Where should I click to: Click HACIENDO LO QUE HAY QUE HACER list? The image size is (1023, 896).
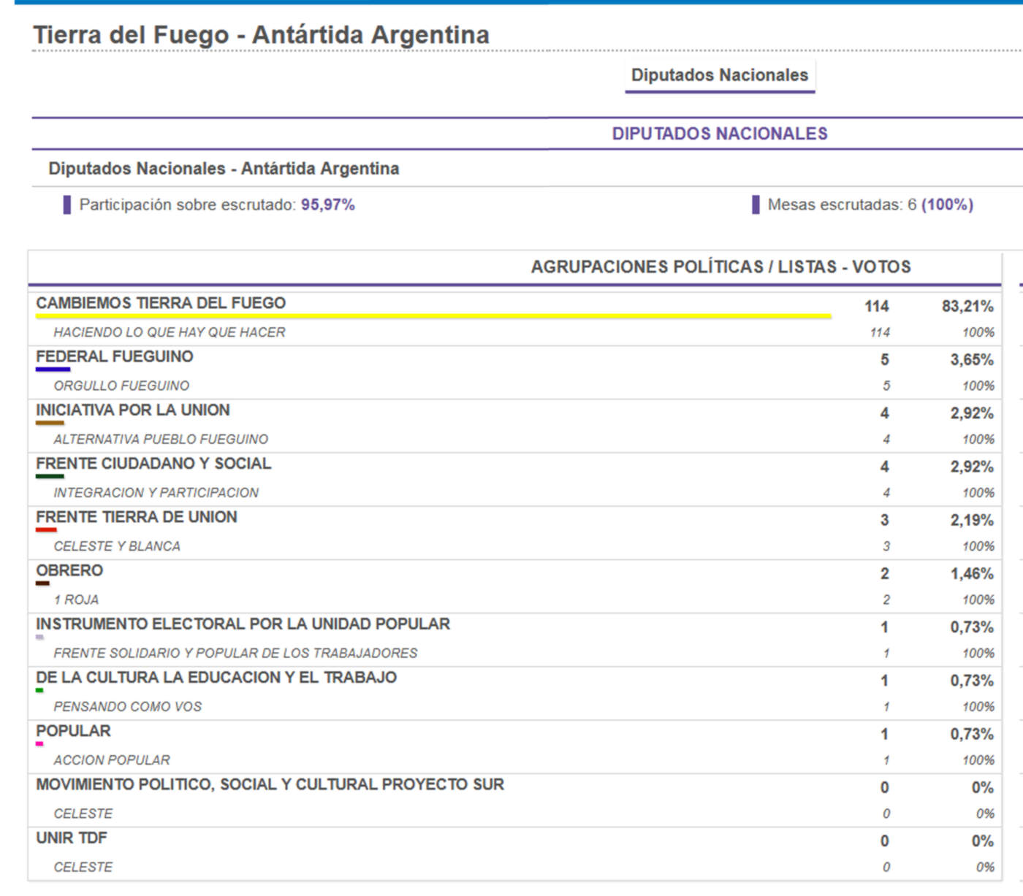[x=170, y=333]
